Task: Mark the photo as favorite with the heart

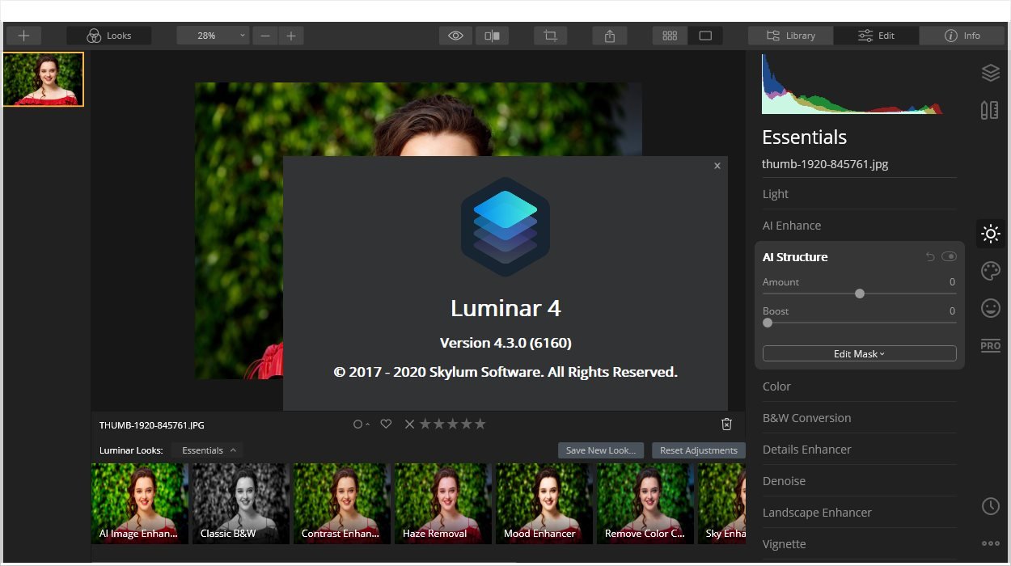Action: 386,424
